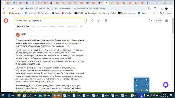
Task: Switch to the Chrome taskbar window
Action: [x=47, y=96]
